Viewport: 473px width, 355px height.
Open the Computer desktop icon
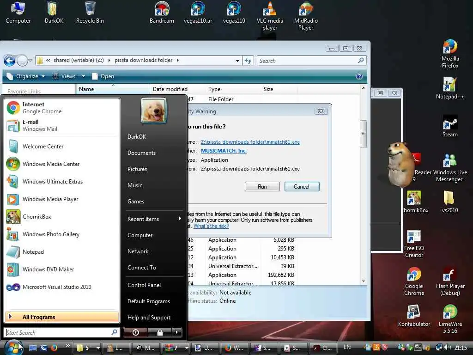[18, 12]
